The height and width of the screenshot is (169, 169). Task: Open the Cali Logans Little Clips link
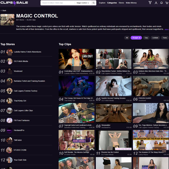coord(23,111)
